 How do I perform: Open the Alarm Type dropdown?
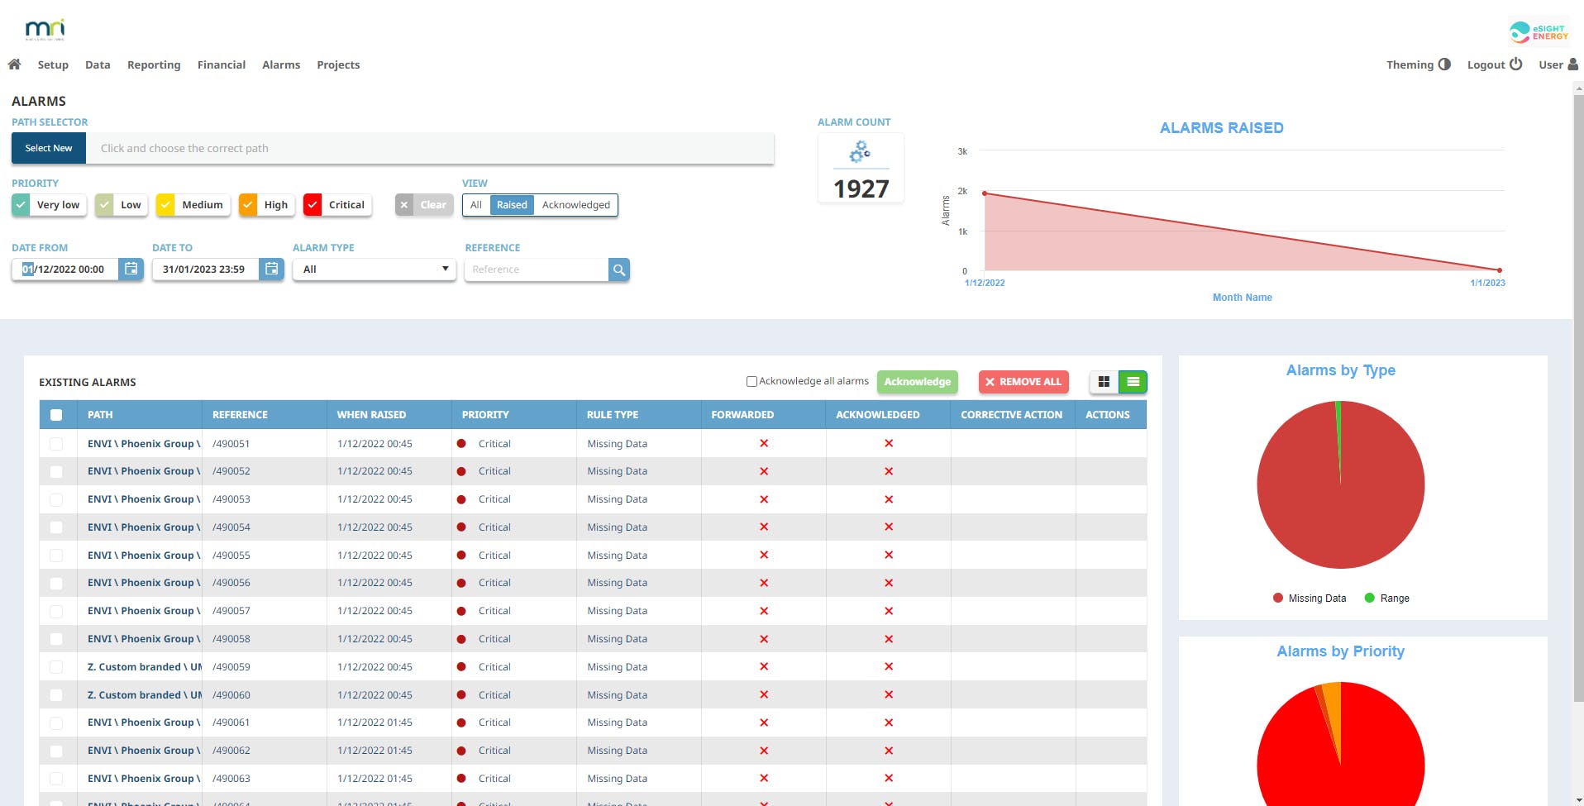coord(373,269)
